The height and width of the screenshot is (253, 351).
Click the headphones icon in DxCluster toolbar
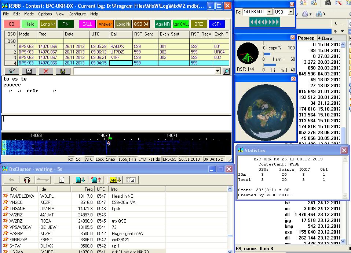point(27,180)
